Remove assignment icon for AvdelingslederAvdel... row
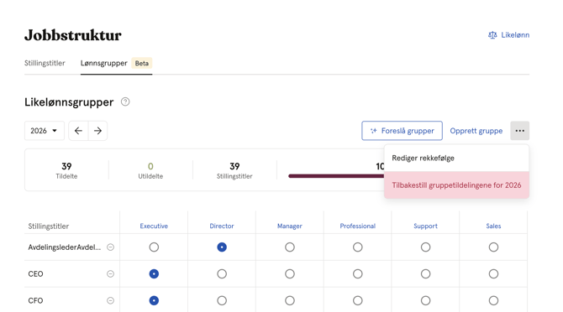This screenshot has height=312, width=563. pos(111,247)
